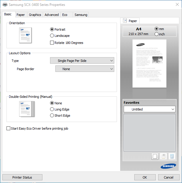Switch to the Paper settings tab
182x183 pixels.
(x=21, y=15)
